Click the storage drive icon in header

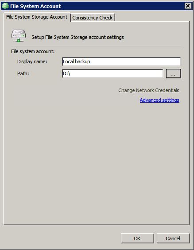19,36
